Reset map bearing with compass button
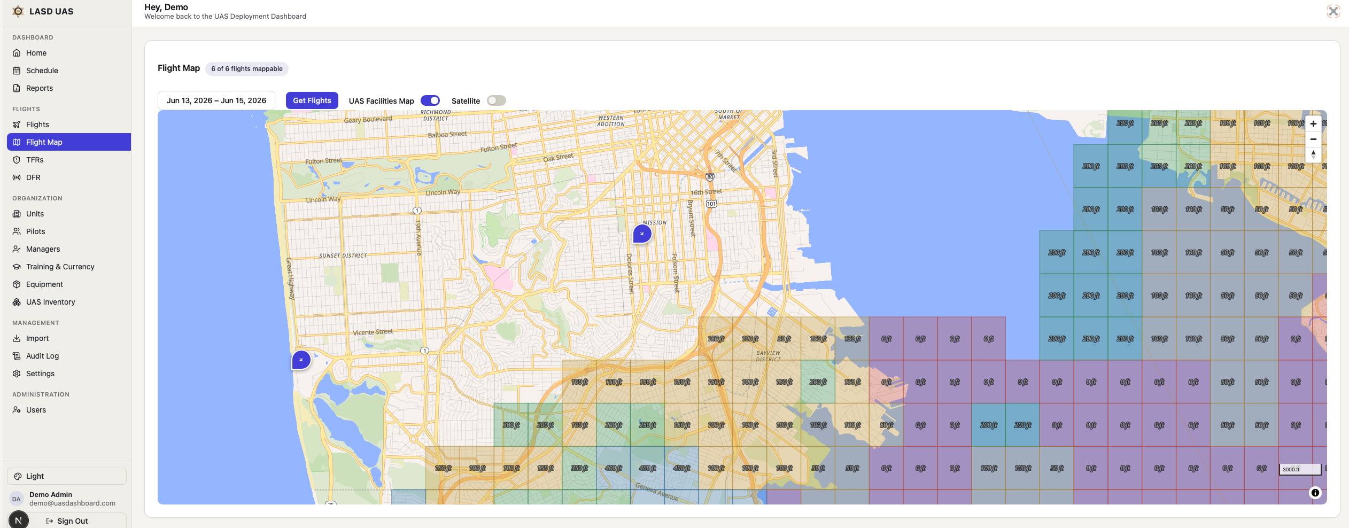Screen dimensions: 1349x528 (x=1313, y=154)
